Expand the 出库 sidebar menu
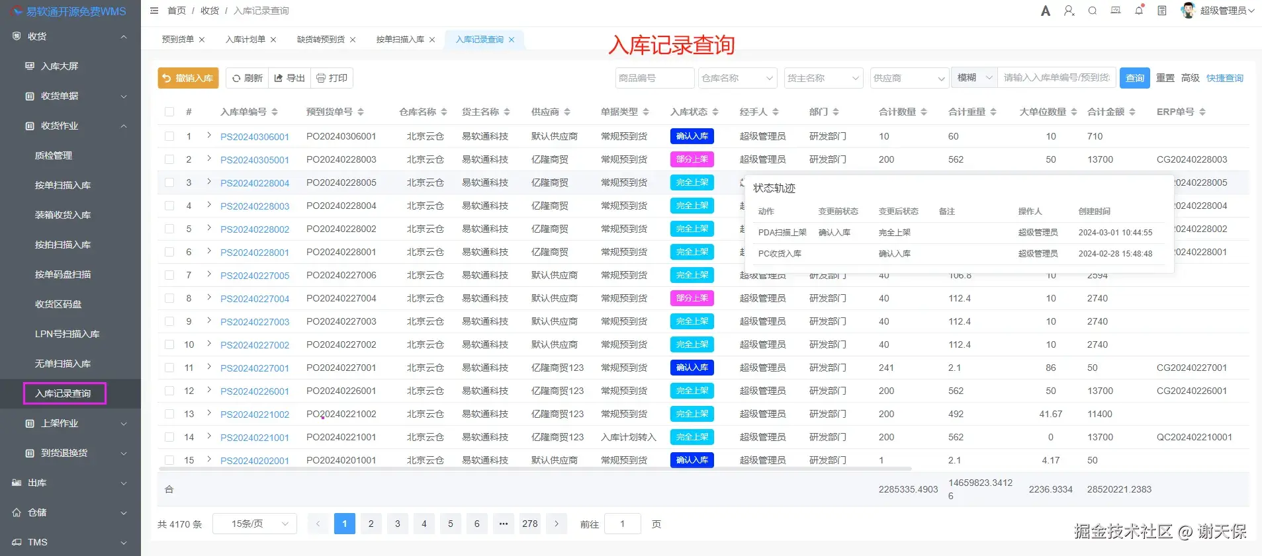The image size is (1262, 556). coord(70,483)
